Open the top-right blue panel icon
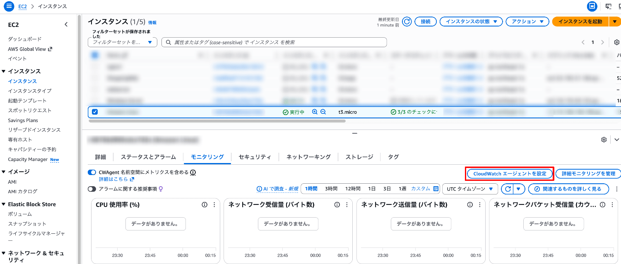The image size is (621, 264). tap(592, 7)
